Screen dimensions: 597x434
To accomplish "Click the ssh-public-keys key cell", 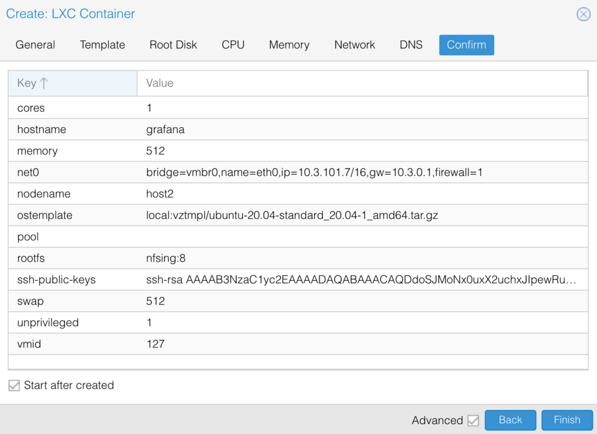I will coord(72,280).
